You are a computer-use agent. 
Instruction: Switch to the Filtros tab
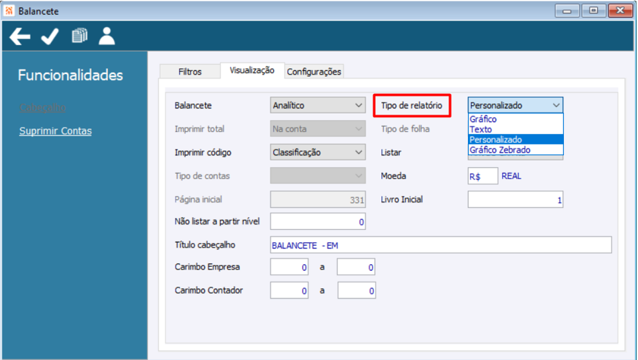click(x=189, y=71)
